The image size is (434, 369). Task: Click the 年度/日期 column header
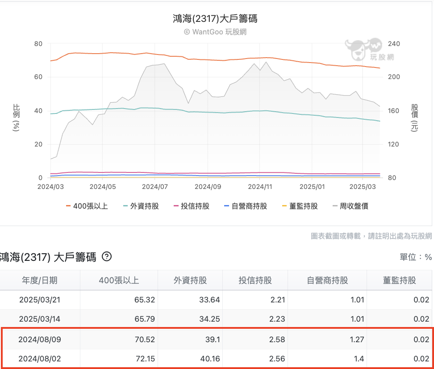coord(40,281)
